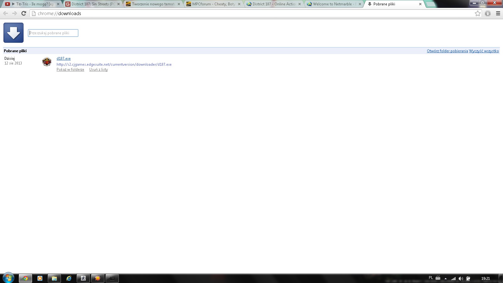503x283 pixels.
Task: Click Usuń z listy
Action: pyautogui.click(x=98, y=69)
